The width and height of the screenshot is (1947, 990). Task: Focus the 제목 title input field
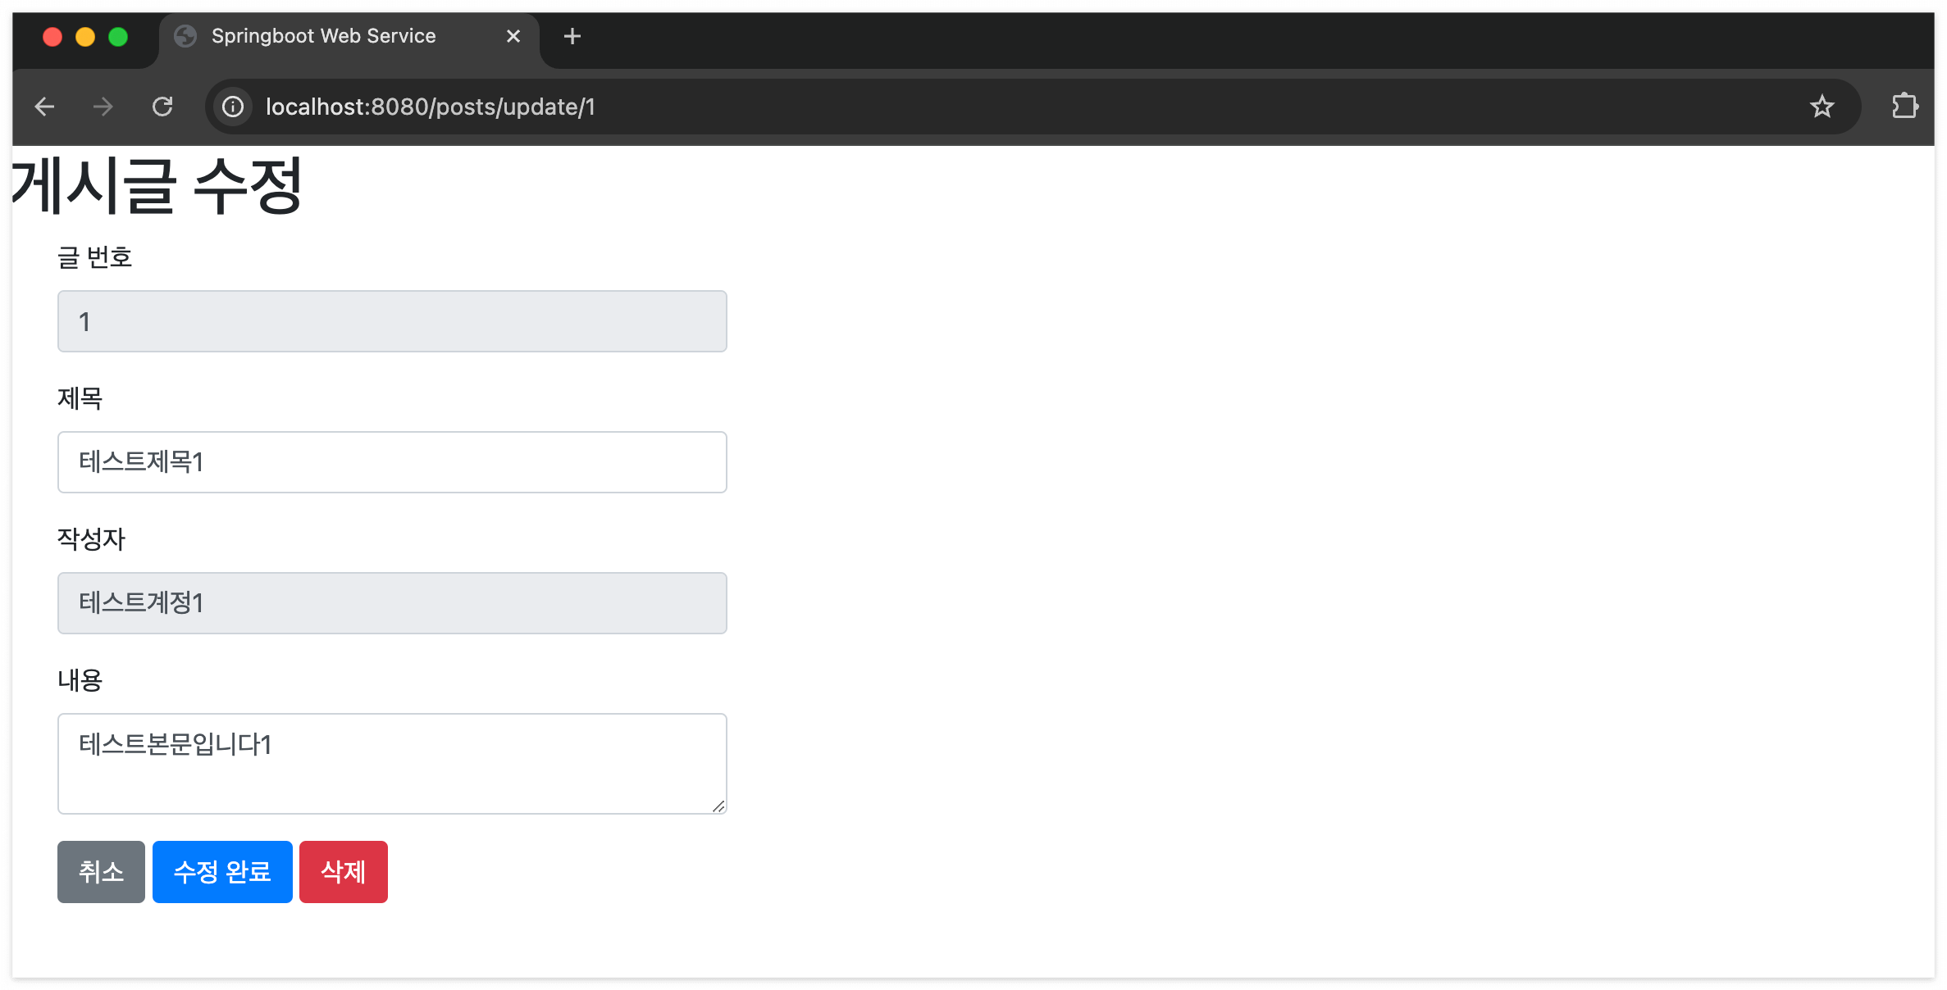pyautogui.click(x=392, y=462)
